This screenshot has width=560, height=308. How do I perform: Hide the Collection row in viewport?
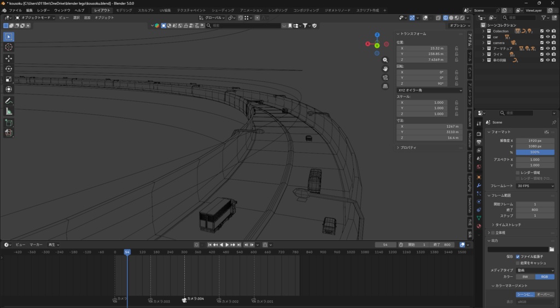547,31
